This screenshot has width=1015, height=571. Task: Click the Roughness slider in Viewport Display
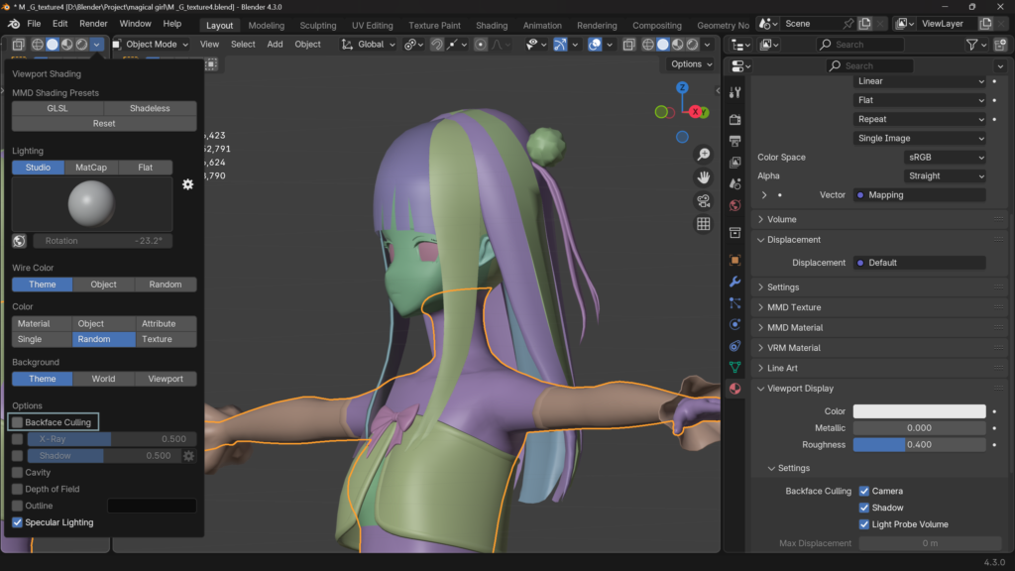(919, 444)
